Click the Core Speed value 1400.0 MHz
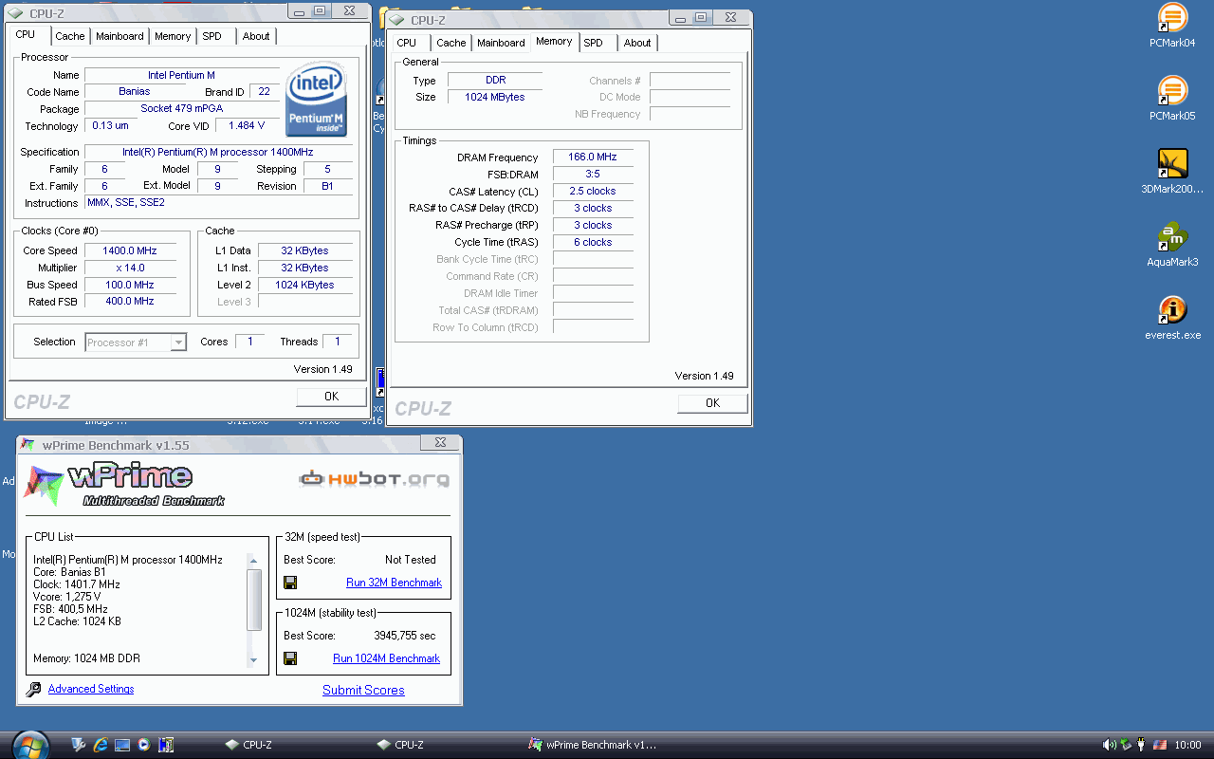Screen dimensions: 1214x759 pyautogui.click(x=129, y=250)
